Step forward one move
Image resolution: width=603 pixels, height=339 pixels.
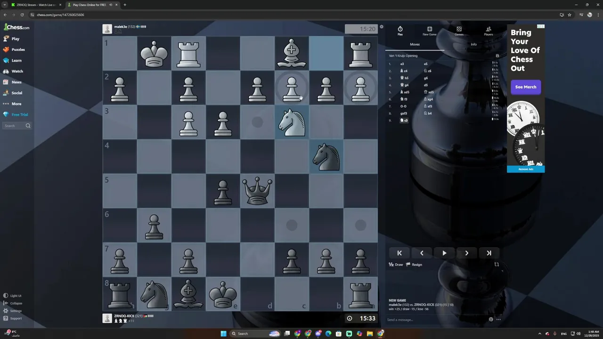[466, 253]
